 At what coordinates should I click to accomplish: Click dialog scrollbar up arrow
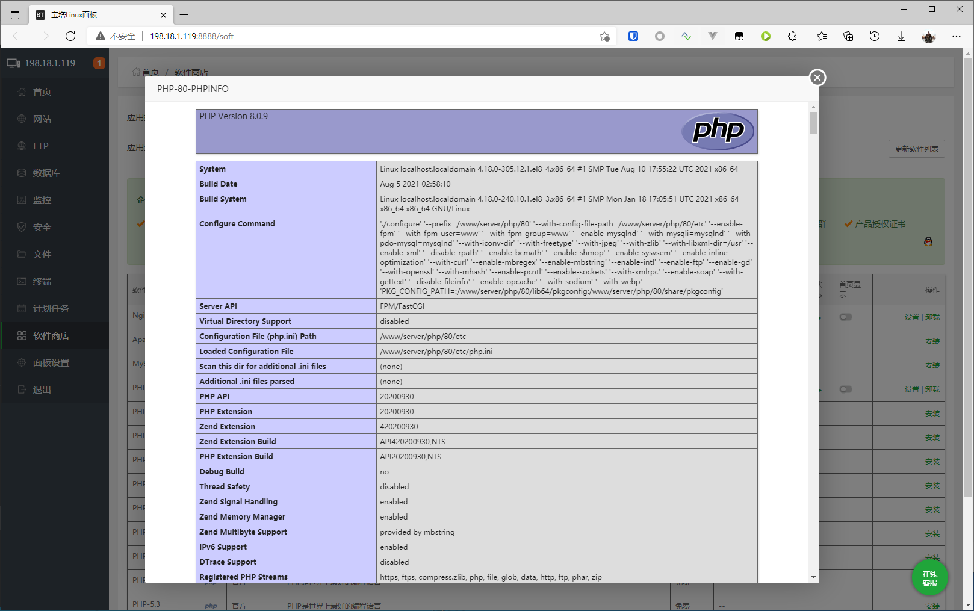(813, 107)
